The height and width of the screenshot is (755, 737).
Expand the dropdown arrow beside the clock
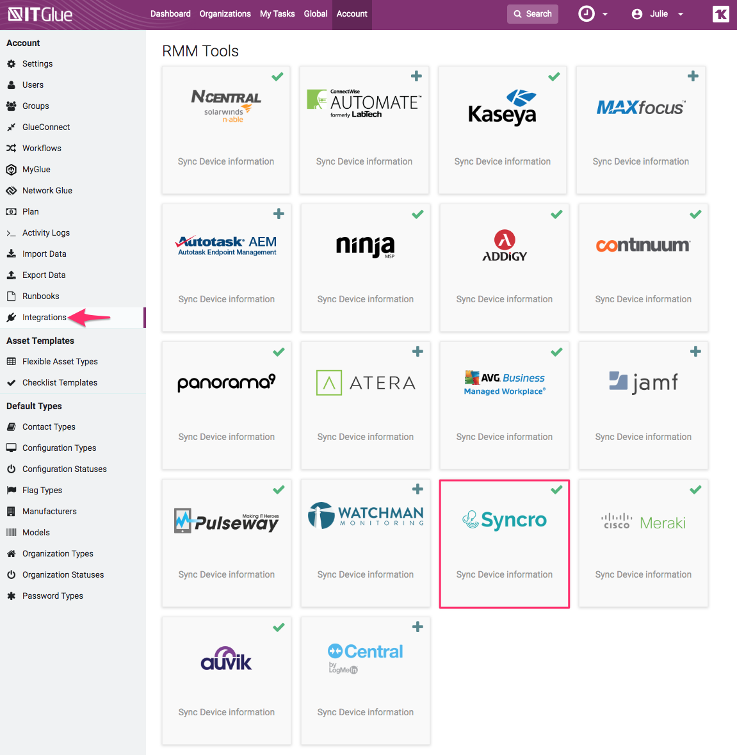click(x=605, y=15)
